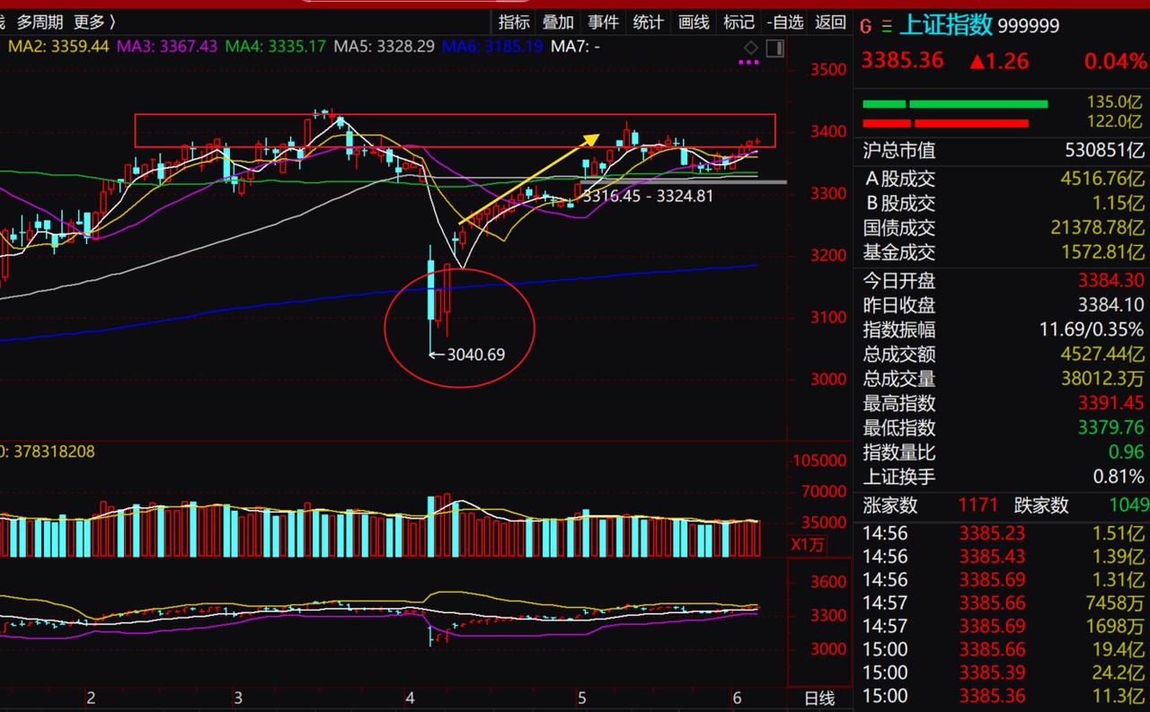The width and height of the screenshot is (1150, 712).
Task: Click the red G icon beside 上证指数
Action: 866,26
